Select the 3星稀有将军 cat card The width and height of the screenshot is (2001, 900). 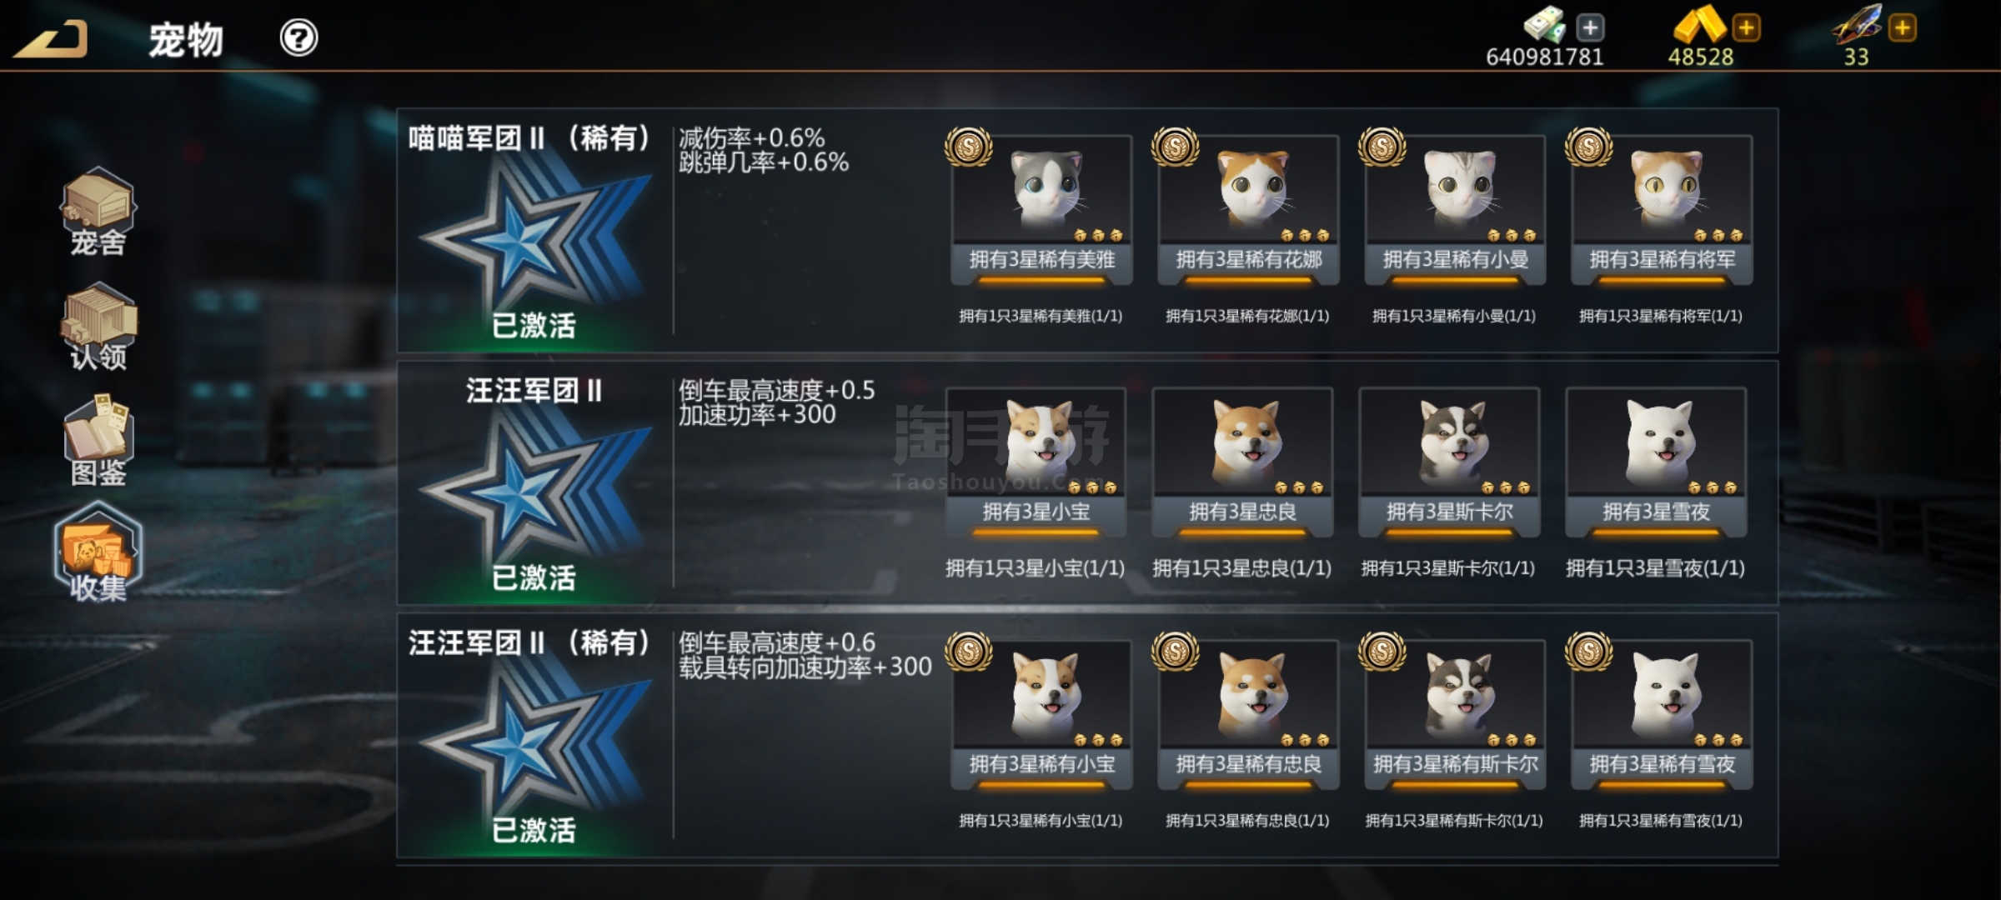[1662, 211]
